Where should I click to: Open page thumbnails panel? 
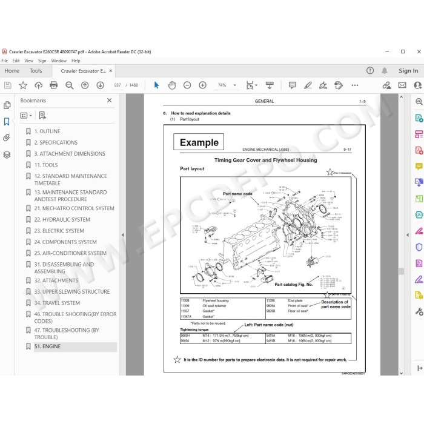tap(7, 105)
